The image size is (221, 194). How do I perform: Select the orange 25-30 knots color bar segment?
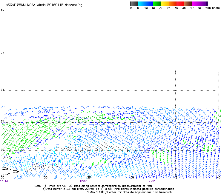(173, 4)
